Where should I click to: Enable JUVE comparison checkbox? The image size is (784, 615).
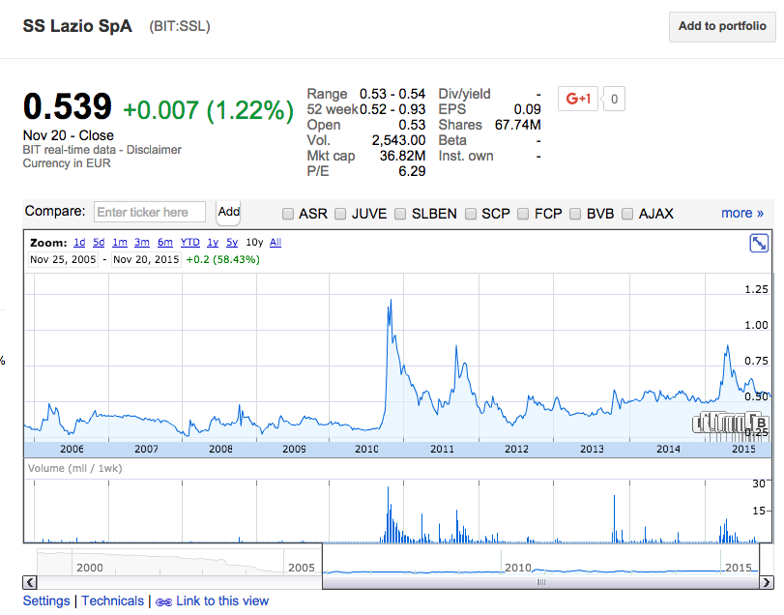pyautogui.click(x=340, y=214)
